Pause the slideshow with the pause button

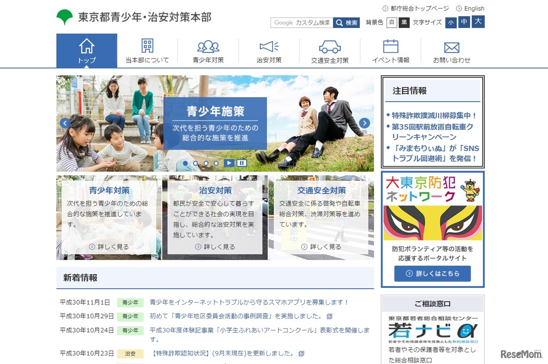(241, 163)
